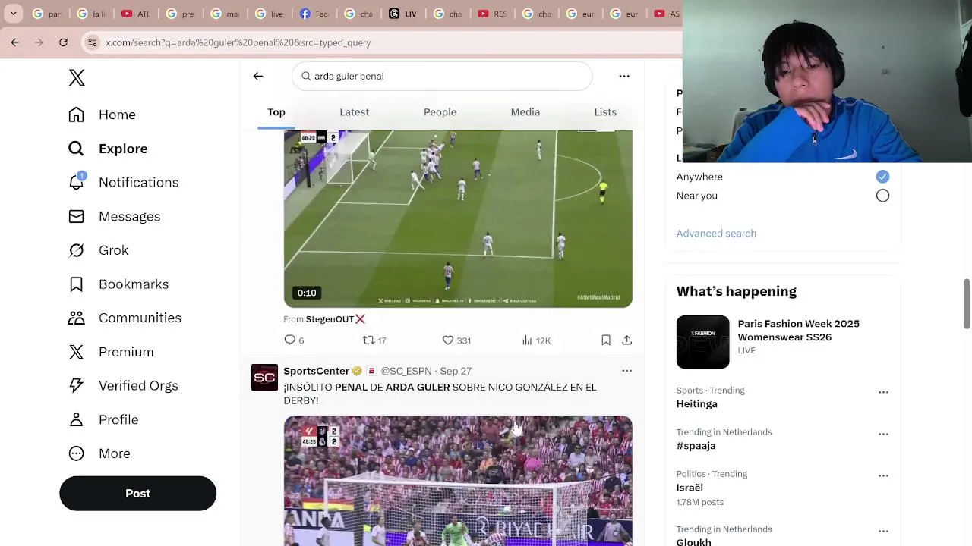The image size is (972, 546).
Task: Click the back arrow beside the search box
Action: coord(258,76)
